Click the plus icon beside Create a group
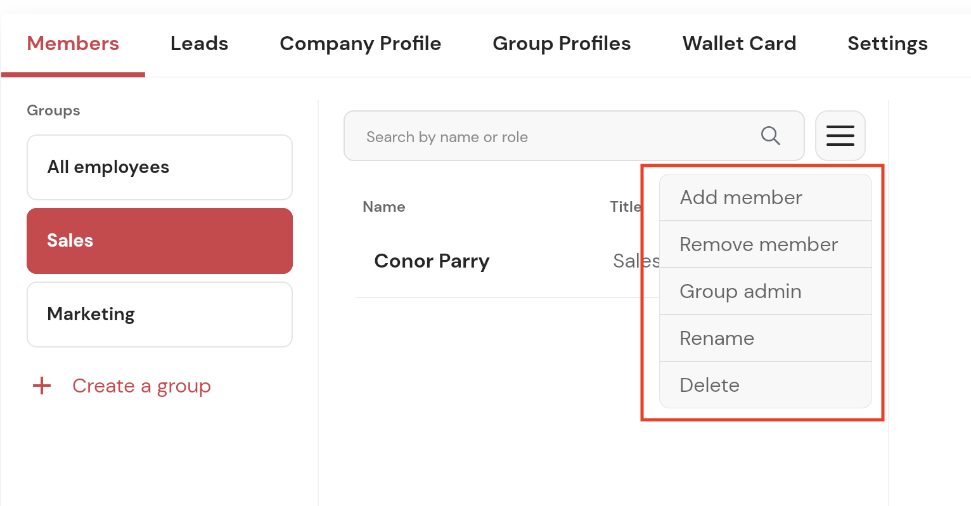Viewport: 971px width, 506px height. 42,386
